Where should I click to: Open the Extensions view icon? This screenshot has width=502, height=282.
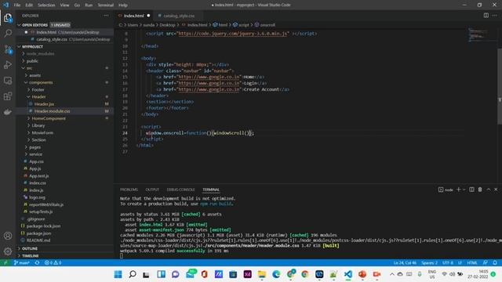8,96
